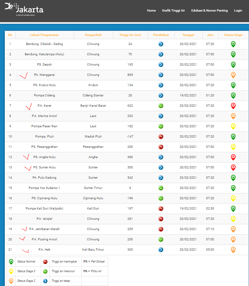Screen dimensions: 249x286
Task: Click the Status Siaga column header
Action: pyautogui.click(x=233, y=35)
